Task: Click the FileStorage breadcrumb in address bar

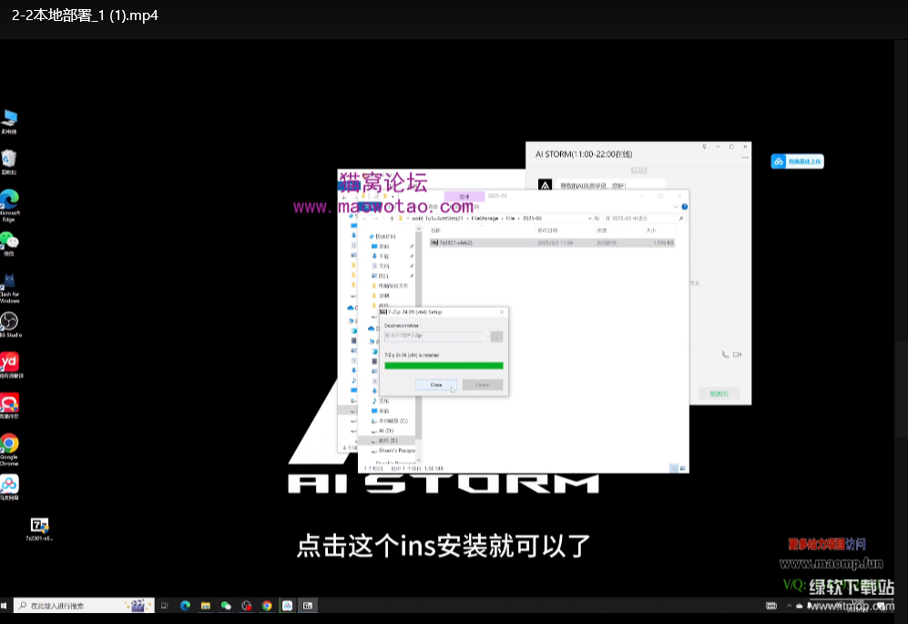Action: (485, 219)
